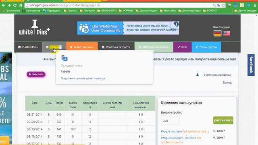This screenshot has height=145, width=258.
Task: Open orange Майлз магазин tab
Action: 82,47
